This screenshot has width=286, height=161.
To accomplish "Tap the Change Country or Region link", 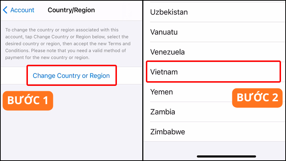I will [x=71, y=75].
